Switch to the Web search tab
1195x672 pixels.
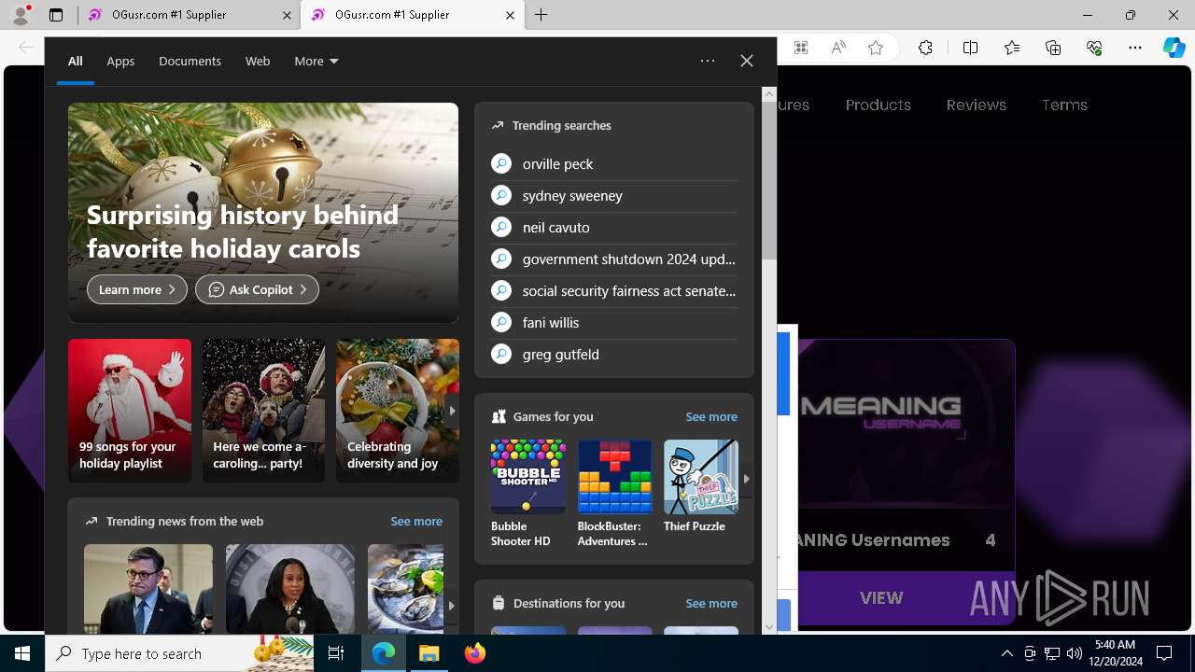[x=258, y=61]
